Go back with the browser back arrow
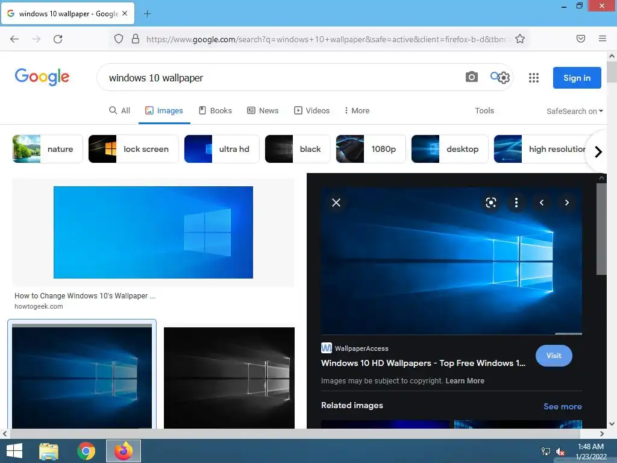The width and height of the screenshot is (617, 463). pos(14,39)
